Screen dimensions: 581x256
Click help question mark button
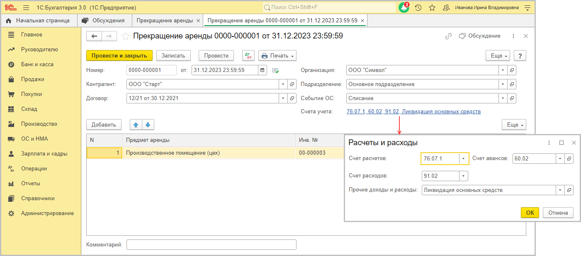pos(520,56)
